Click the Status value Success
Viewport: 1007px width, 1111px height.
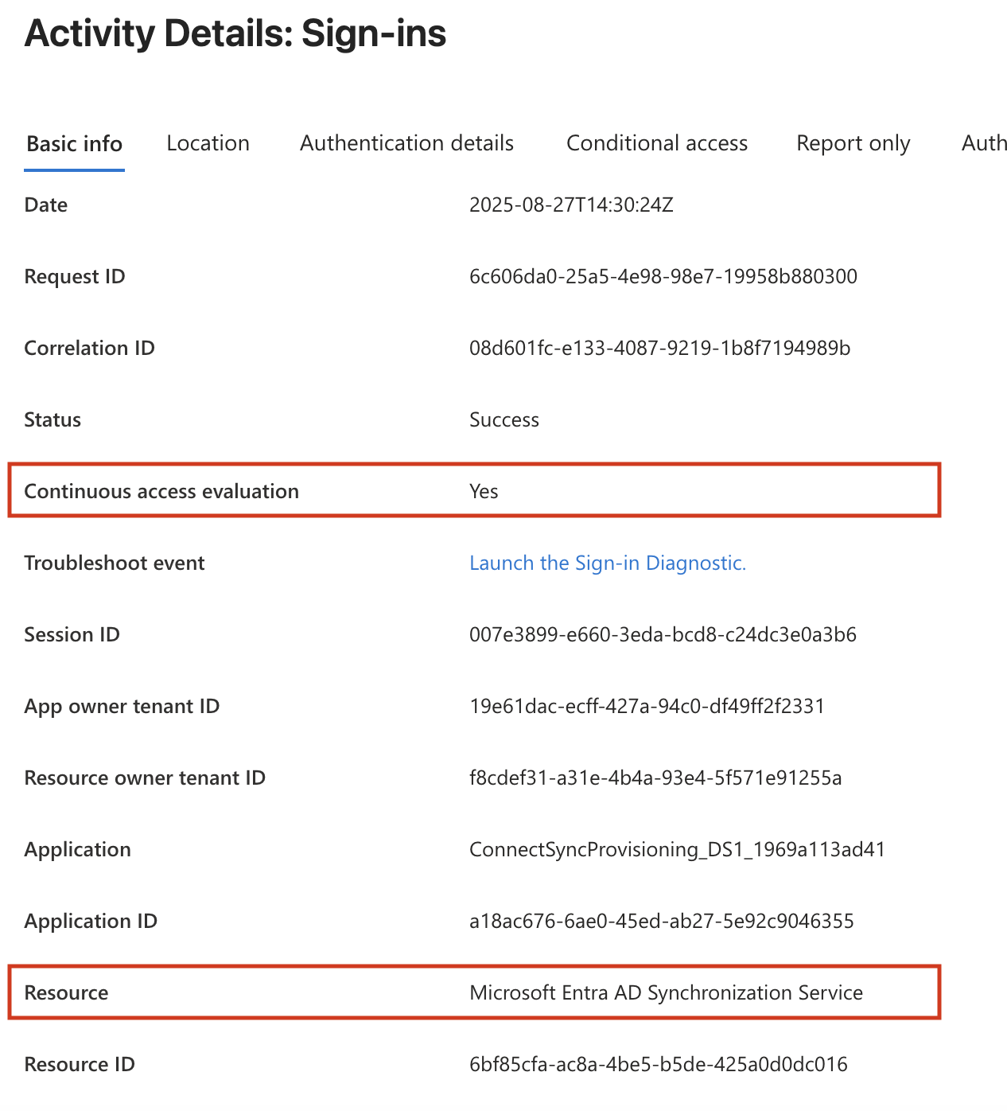click(504, 420)
